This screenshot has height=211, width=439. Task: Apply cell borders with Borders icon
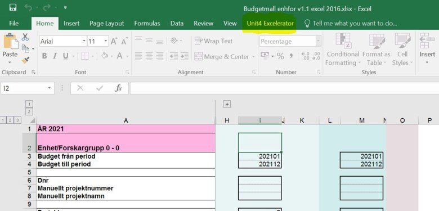[x=85, y=56]
